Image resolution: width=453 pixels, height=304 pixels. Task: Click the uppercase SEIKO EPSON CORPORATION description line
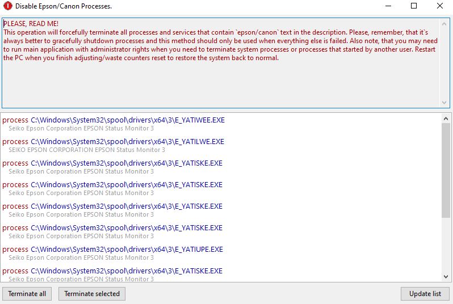coord(87,150)
